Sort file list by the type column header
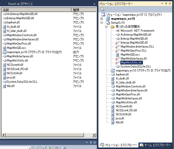This screenshot has height=149, width=174. coord(84,10)
